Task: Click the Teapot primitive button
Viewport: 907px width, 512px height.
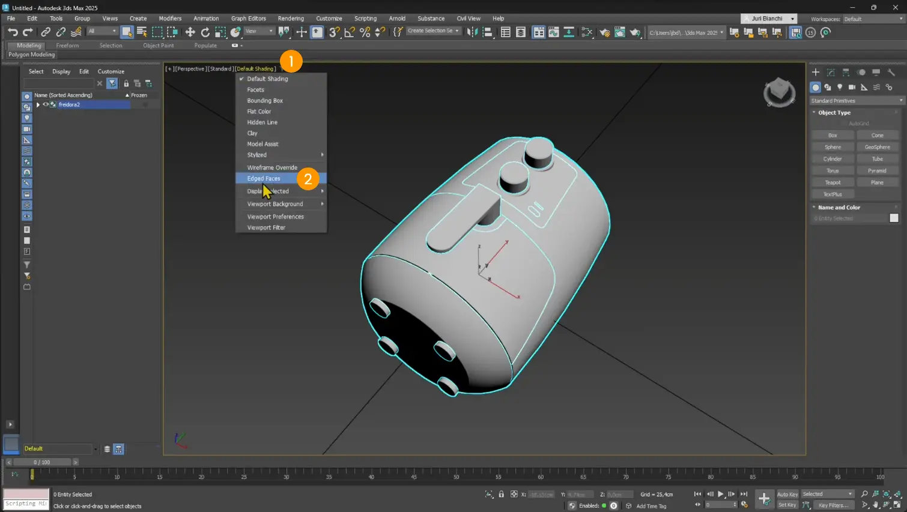Action: [833, 182]
